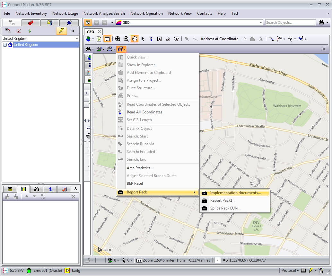Image resolution: width=332 pixels, height=276 pixels.
Task: Open the Network View menu
Action: [180, 13]
